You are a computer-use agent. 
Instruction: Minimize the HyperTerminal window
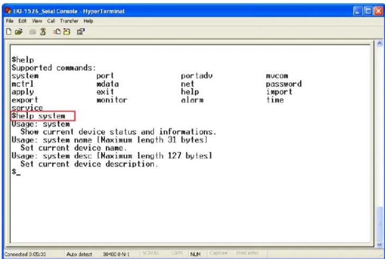pyautogui.click(x=358, y=11)
